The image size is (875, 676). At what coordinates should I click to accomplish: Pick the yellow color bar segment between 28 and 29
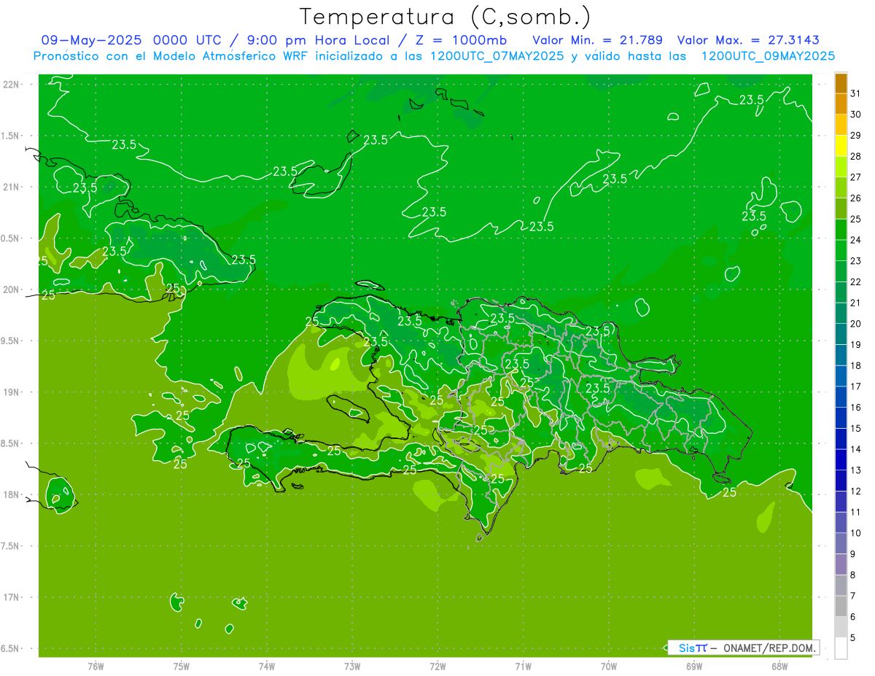(x=841, y=146)
